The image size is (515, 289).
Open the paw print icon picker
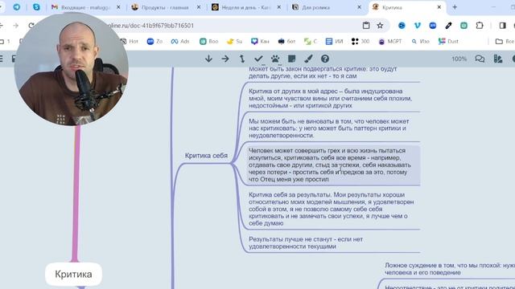tap(275, 59)
